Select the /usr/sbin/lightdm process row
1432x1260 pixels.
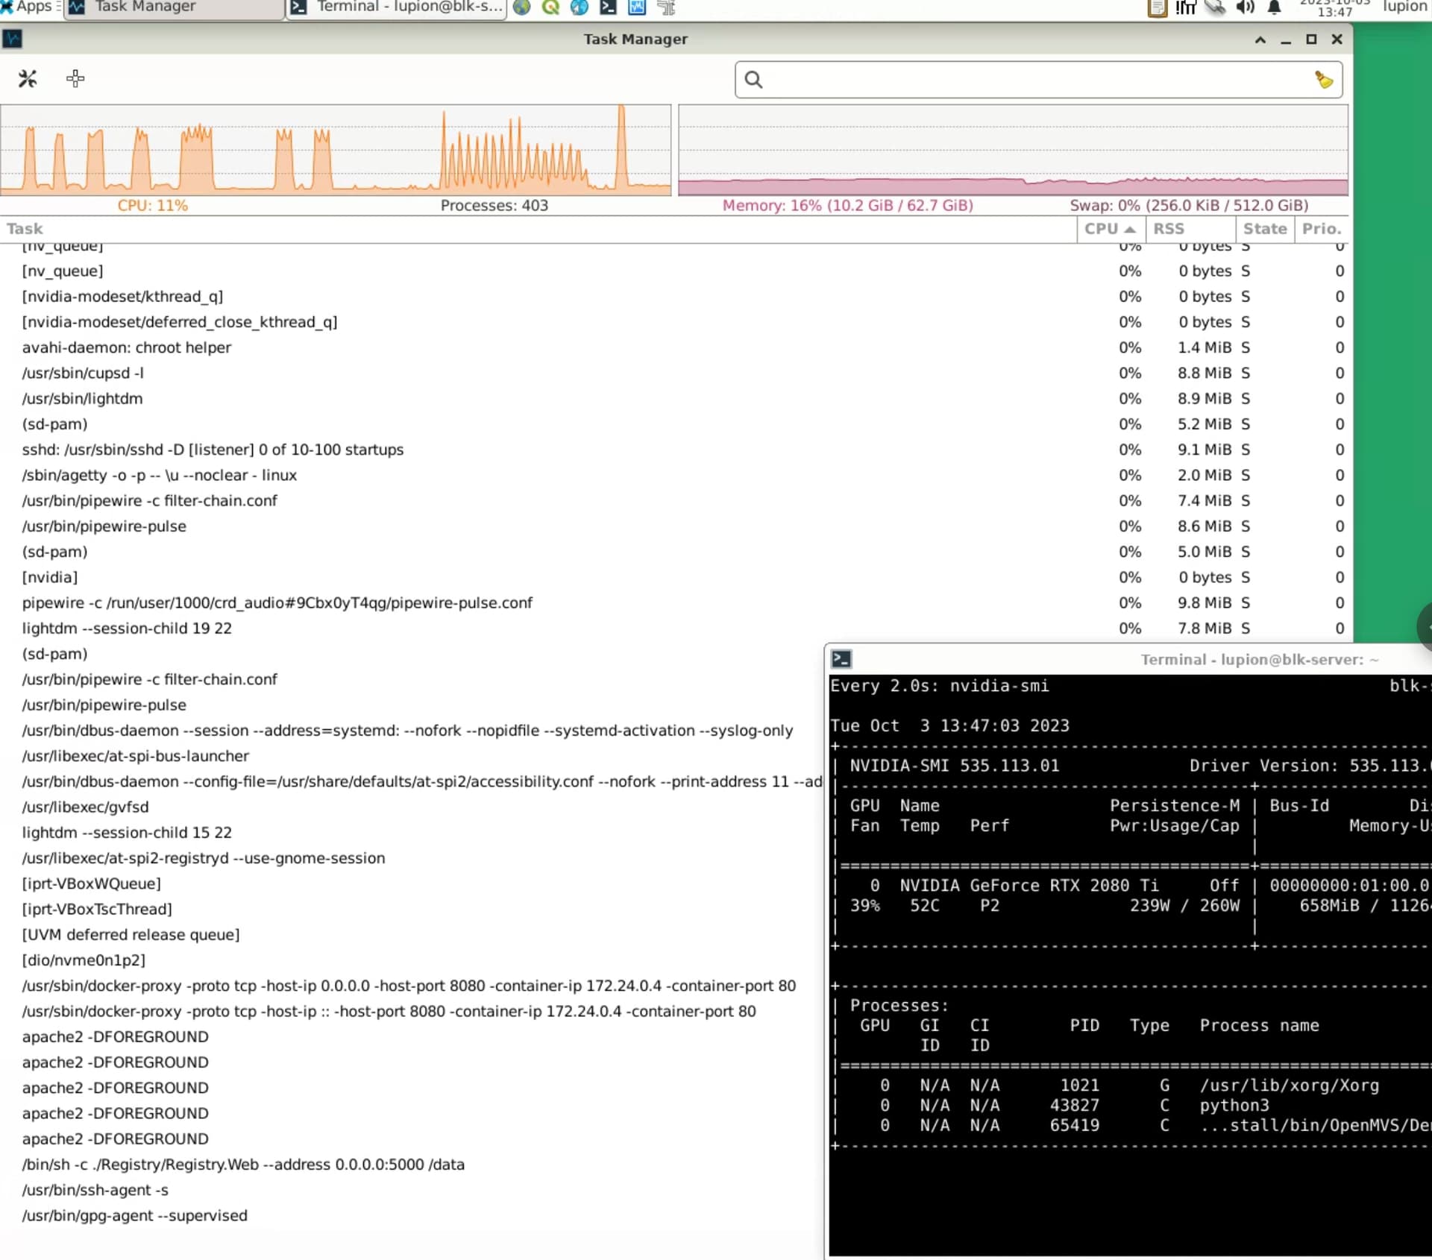click(83, 398)
